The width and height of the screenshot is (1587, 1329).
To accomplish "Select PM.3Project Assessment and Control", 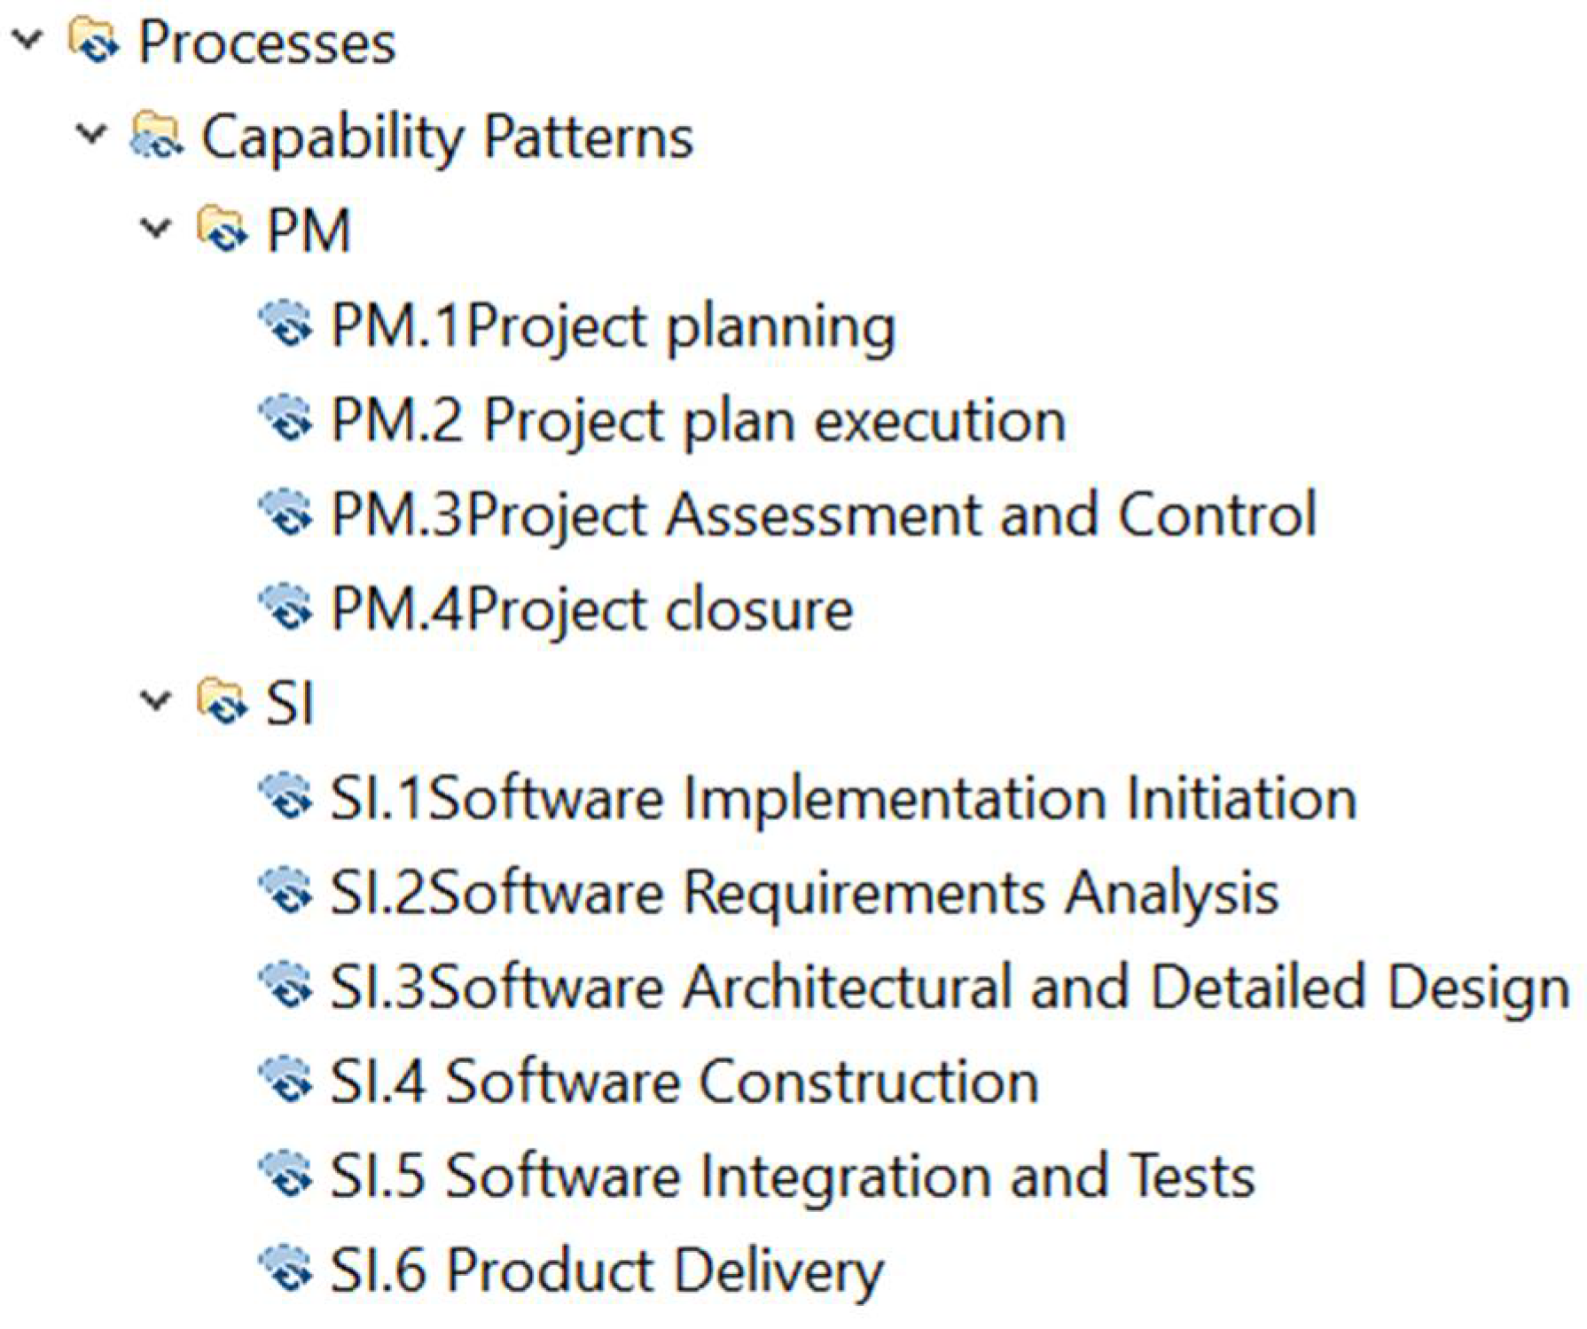I will pos(823,515).
